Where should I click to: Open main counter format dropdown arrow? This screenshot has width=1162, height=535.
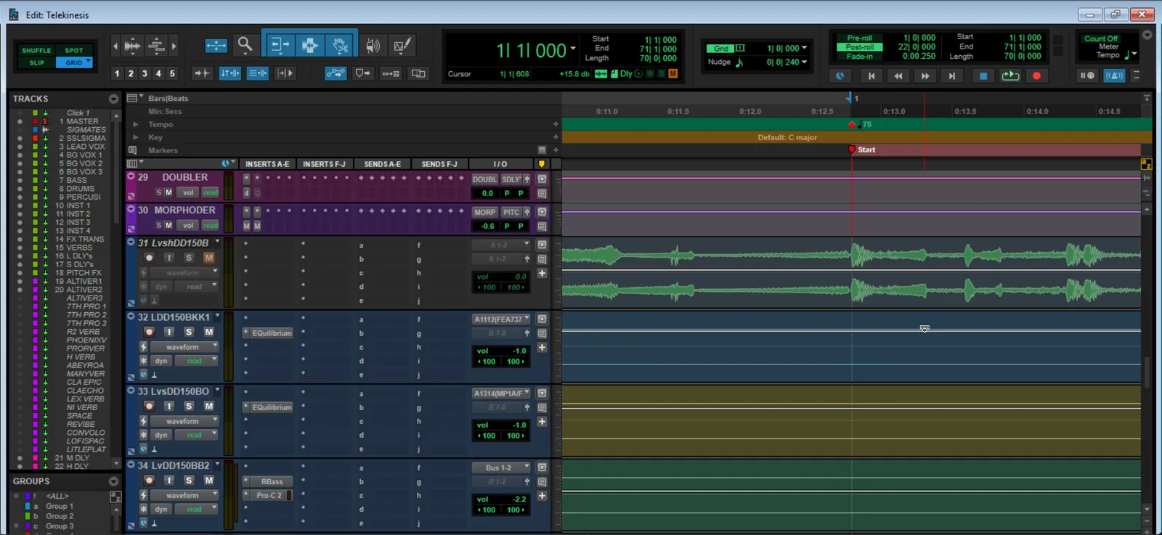pos(573,49)
